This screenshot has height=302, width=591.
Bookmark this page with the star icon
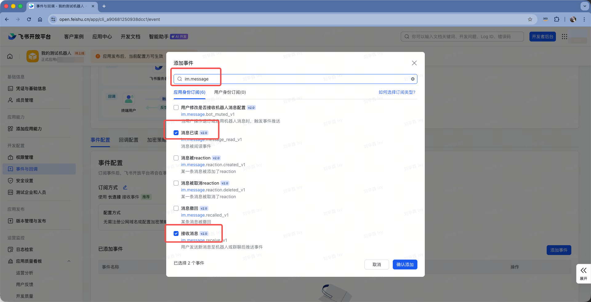530,19
